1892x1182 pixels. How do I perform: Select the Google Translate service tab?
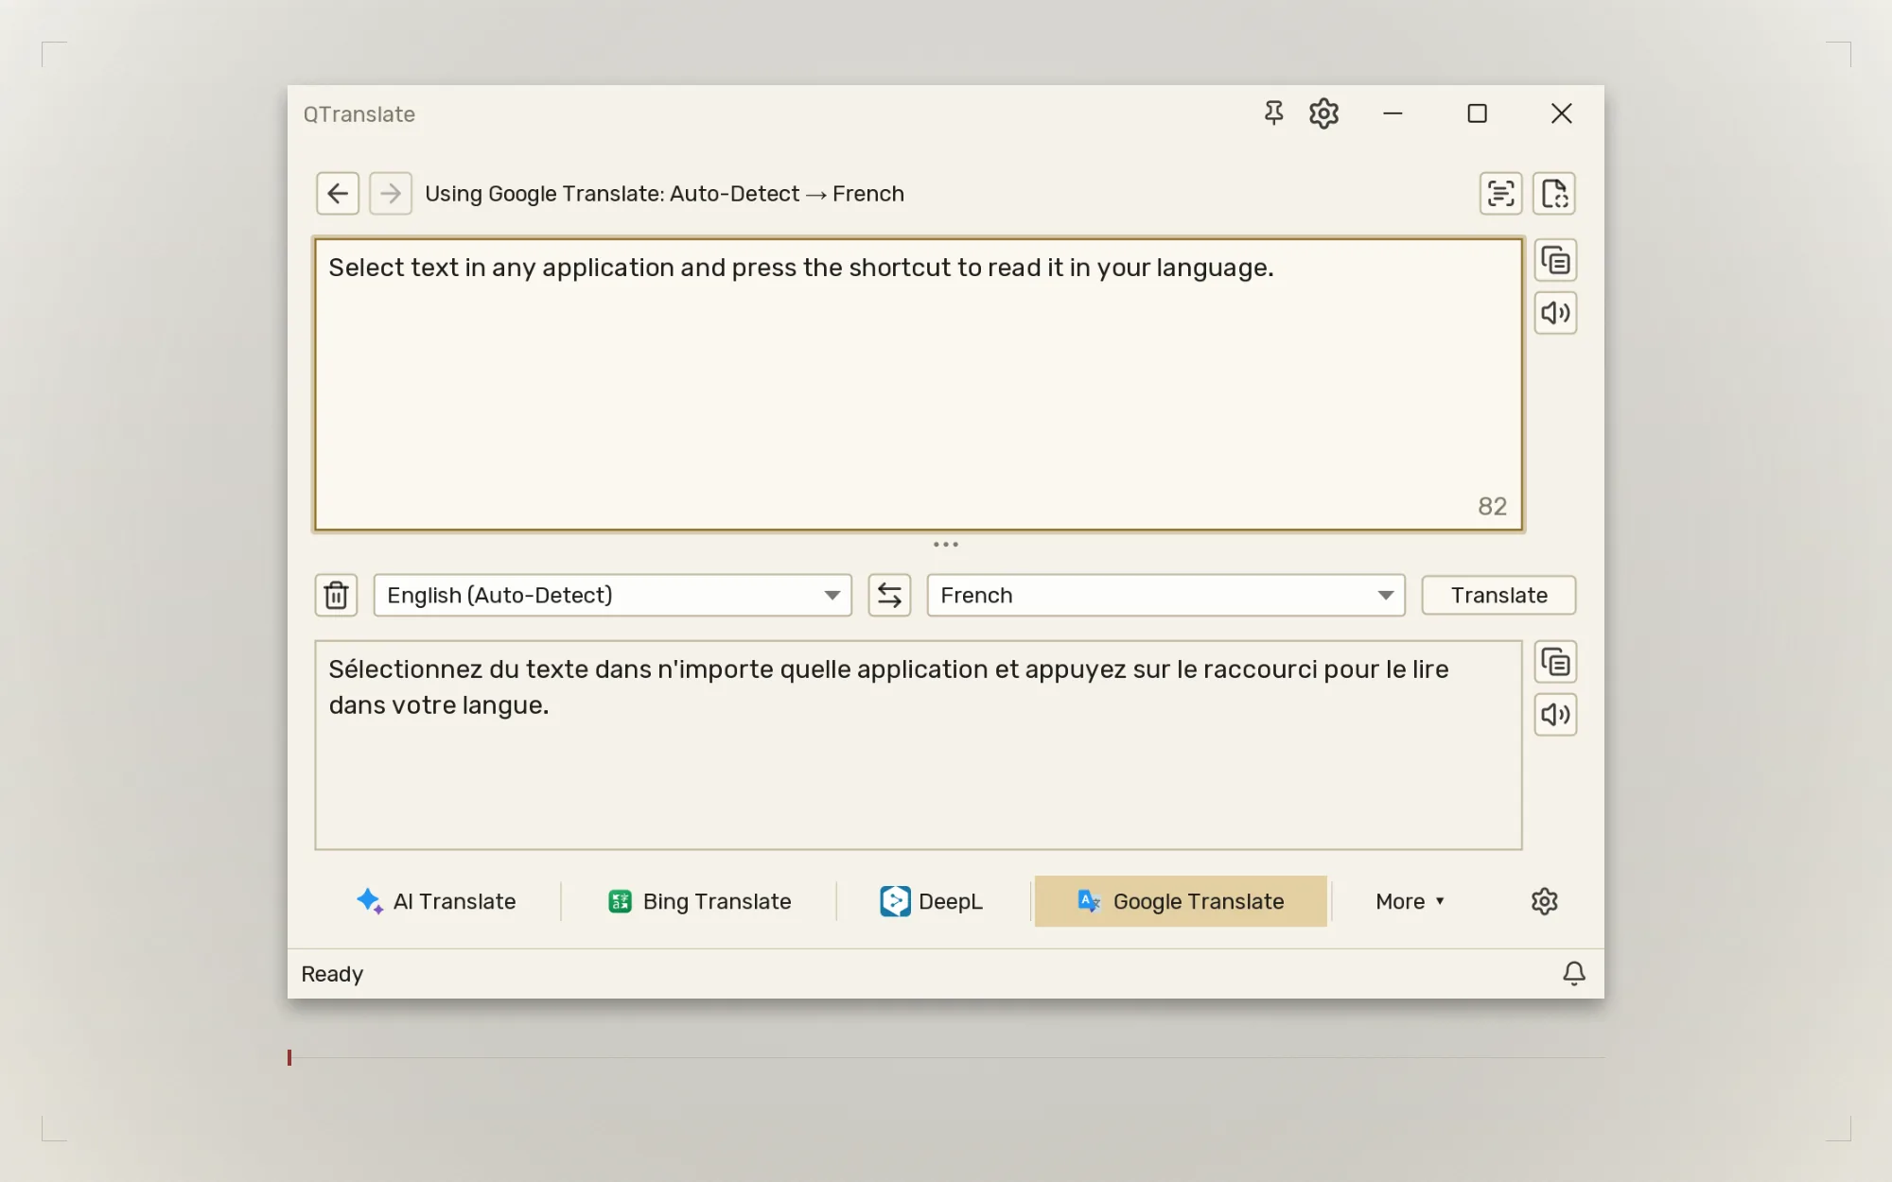click(1181, 901)
